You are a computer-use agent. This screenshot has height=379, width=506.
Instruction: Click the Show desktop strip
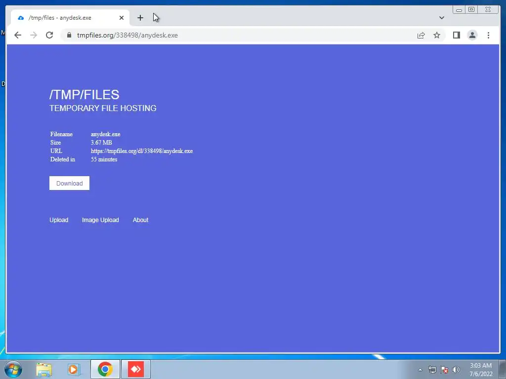coord(503,369)
